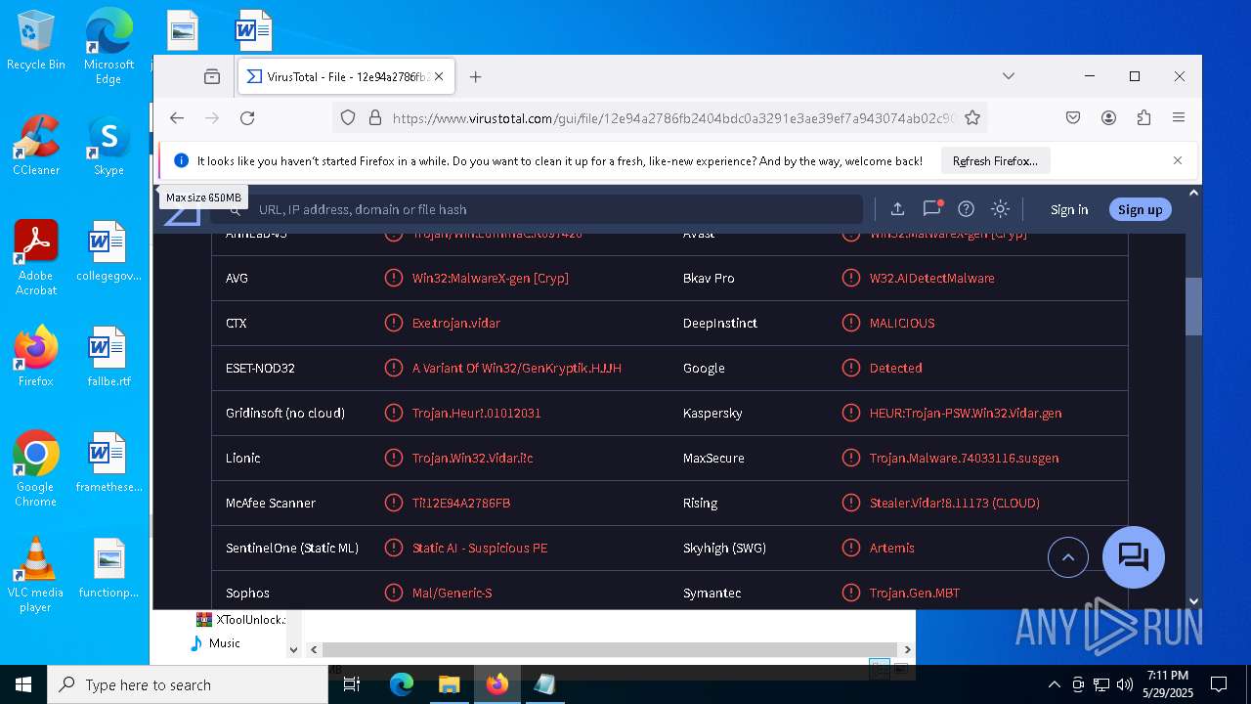Click the Firefox back arrow
Screen dimensions: 1251x704
coord(177,117)
